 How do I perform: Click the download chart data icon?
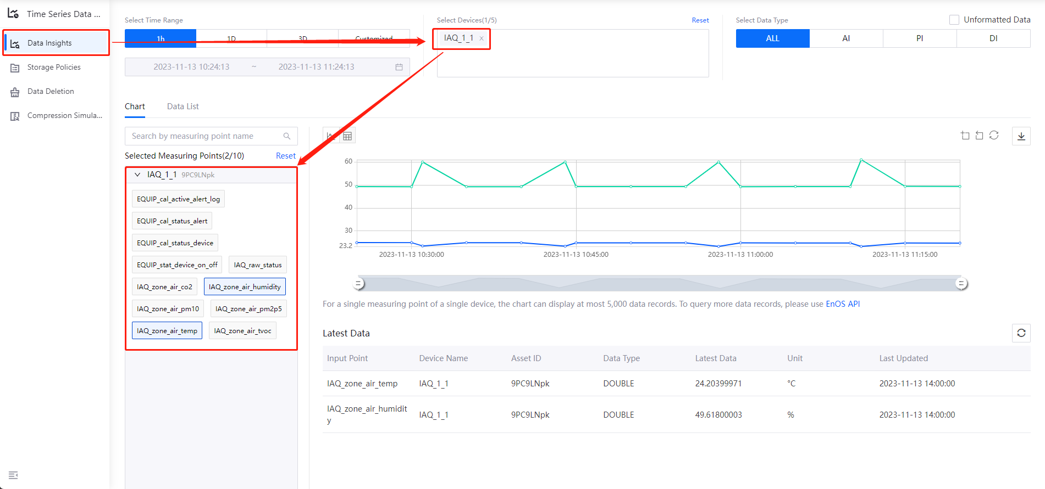(1021, 136)
